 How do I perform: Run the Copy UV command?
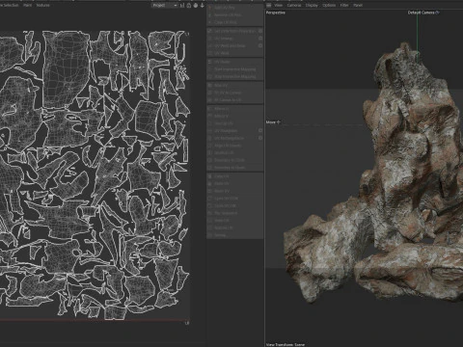[234, 176]
